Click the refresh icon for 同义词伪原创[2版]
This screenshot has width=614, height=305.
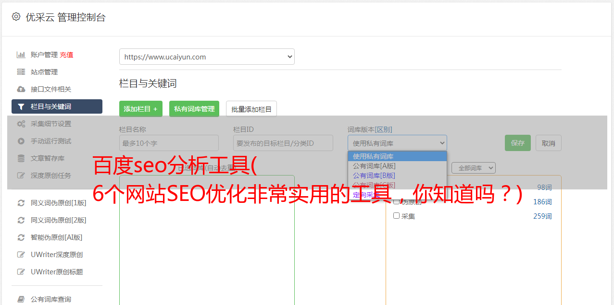(x=21, y=220)
